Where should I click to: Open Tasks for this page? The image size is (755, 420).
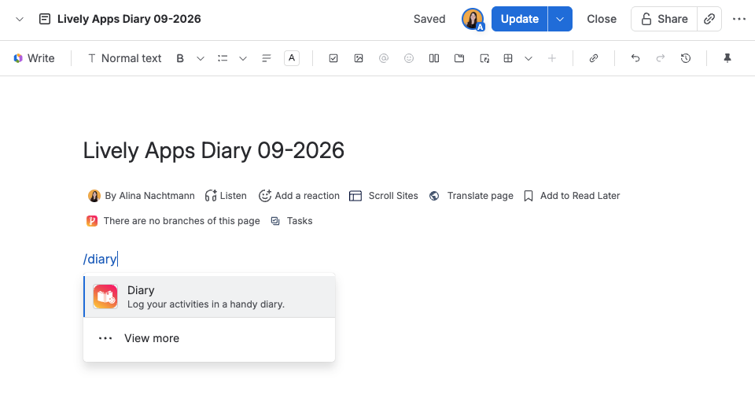pos(292,220)
